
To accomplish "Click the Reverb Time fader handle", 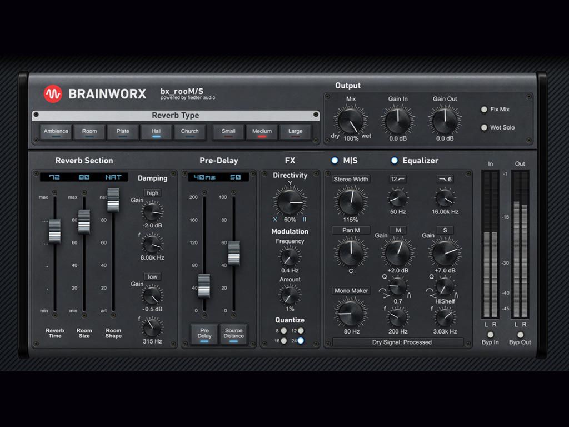I will click(55, 231).
